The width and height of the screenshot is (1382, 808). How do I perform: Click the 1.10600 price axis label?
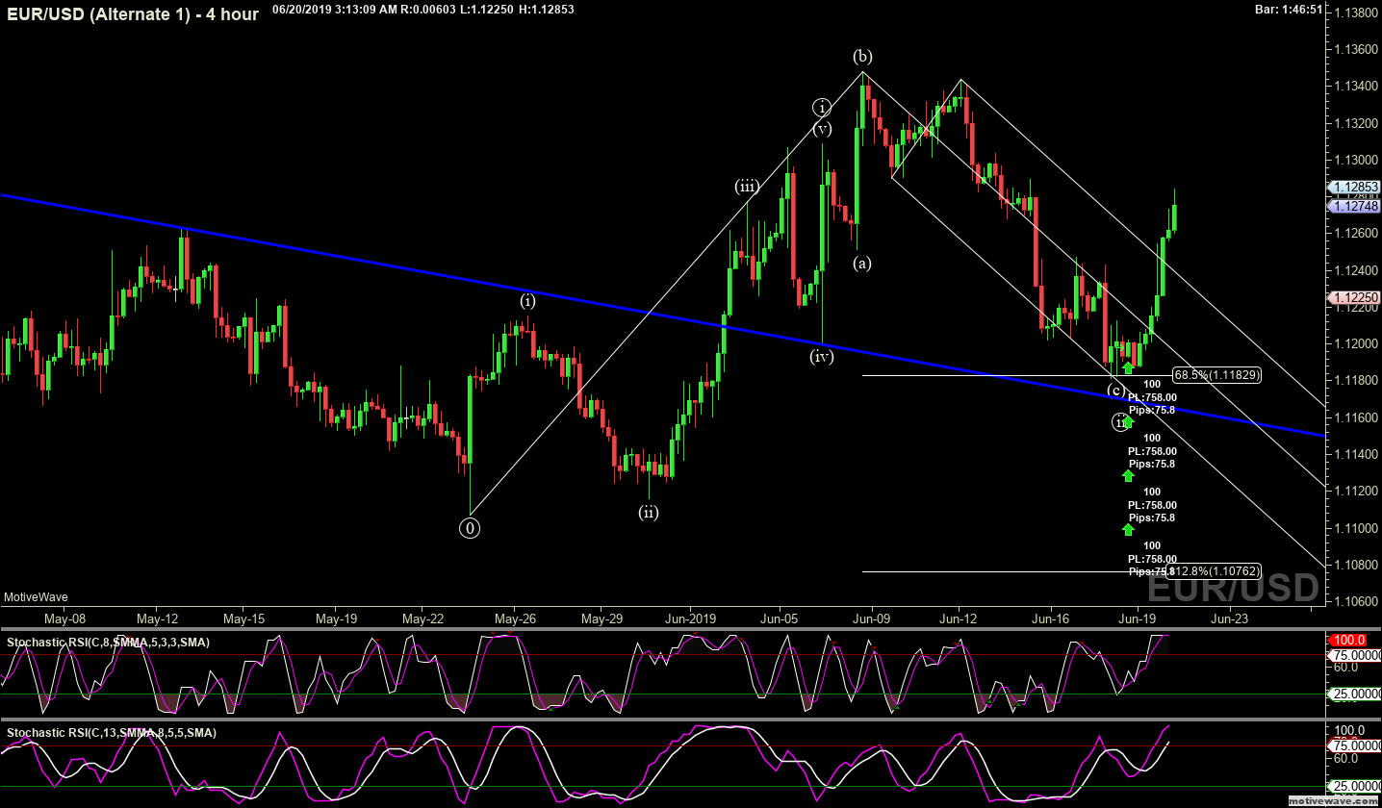click(x=1357, y=602)
